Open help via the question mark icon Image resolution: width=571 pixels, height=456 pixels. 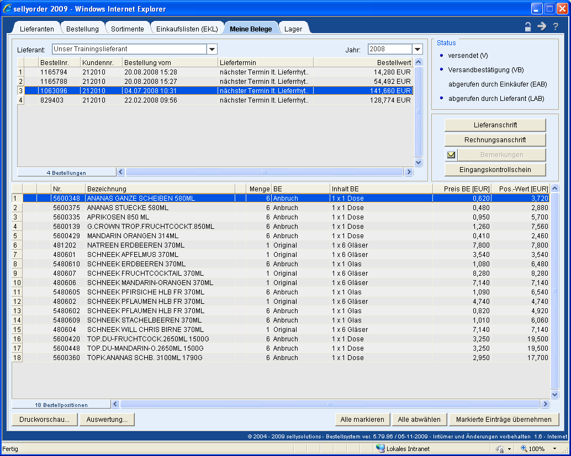click(x=556, y=26)
